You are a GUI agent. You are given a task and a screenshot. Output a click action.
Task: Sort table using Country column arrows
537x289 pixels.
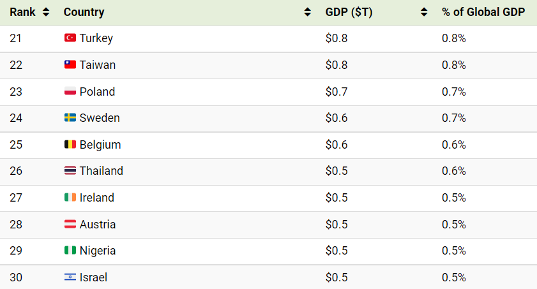[x=308, y=12]
